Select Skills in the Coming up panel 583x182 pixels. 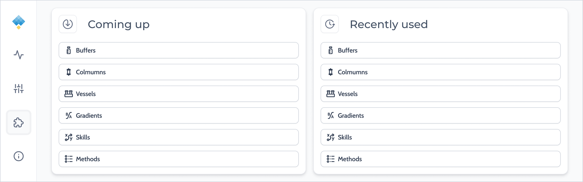tap(179, 137)
